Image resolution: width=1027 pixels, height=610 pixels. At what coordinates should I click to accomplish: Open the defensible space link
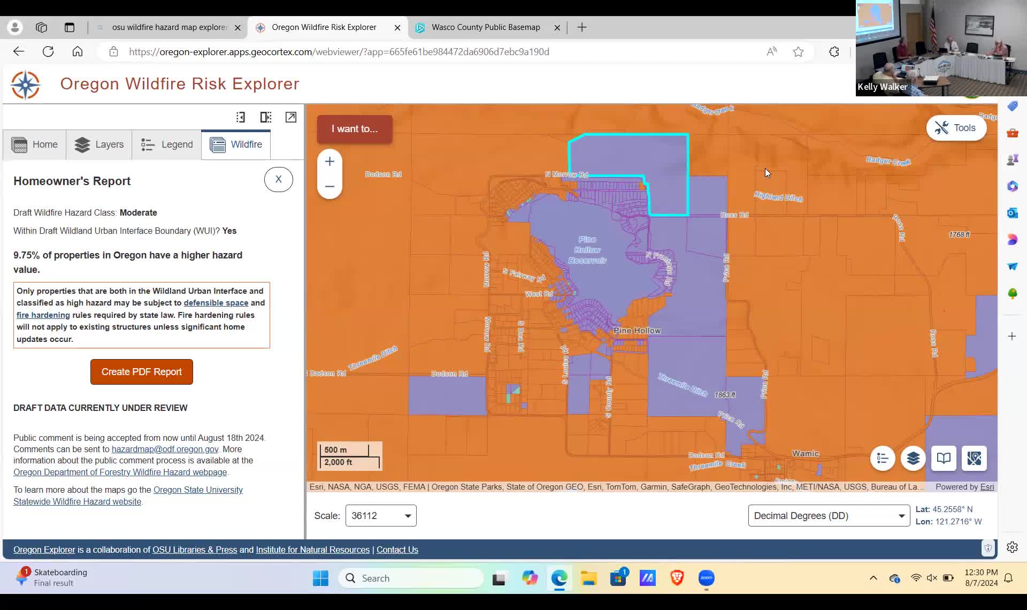click(216, 303)
